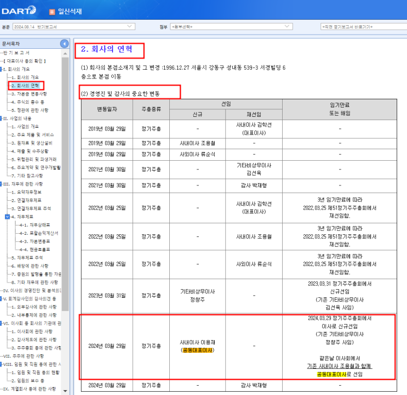Click the 변동일자 column header
The image size is (407, 395).
click(107, 110)
